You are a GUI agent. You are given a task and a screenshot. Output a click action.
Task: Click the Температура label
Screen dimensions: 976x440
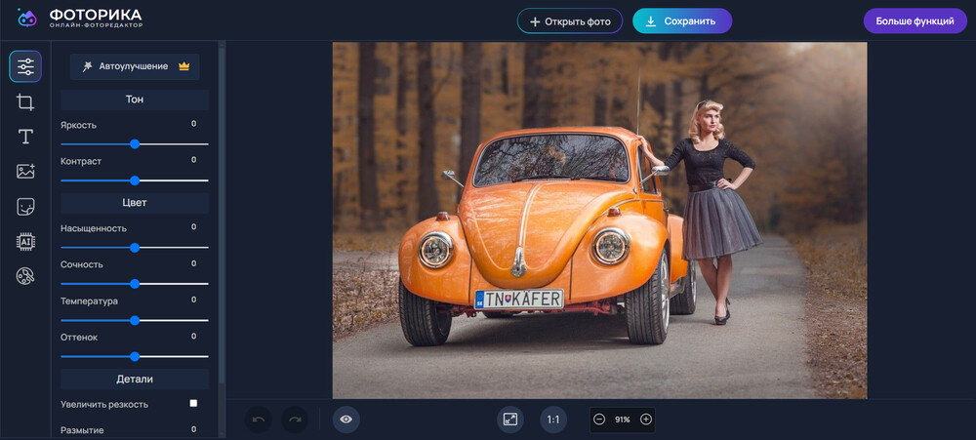89,301
